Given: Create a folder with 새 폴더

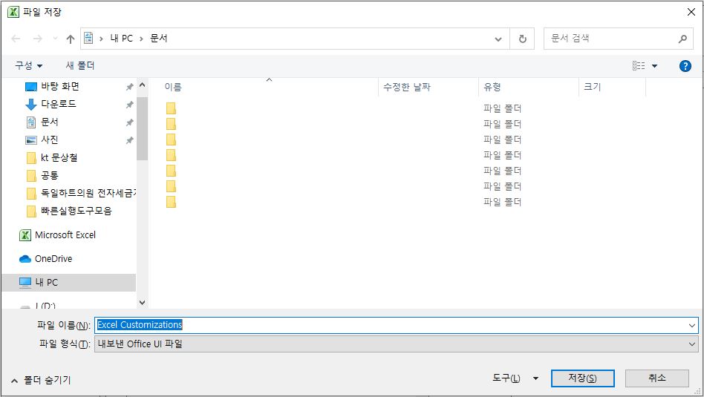Looking at the screenshot, I should click(x=80, y=65).
